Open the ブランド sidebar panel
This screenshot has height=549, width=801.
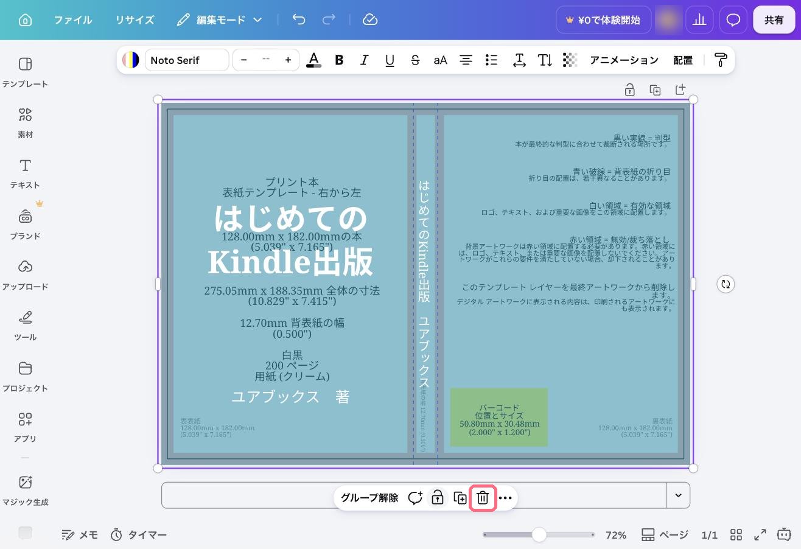point(25,224)
